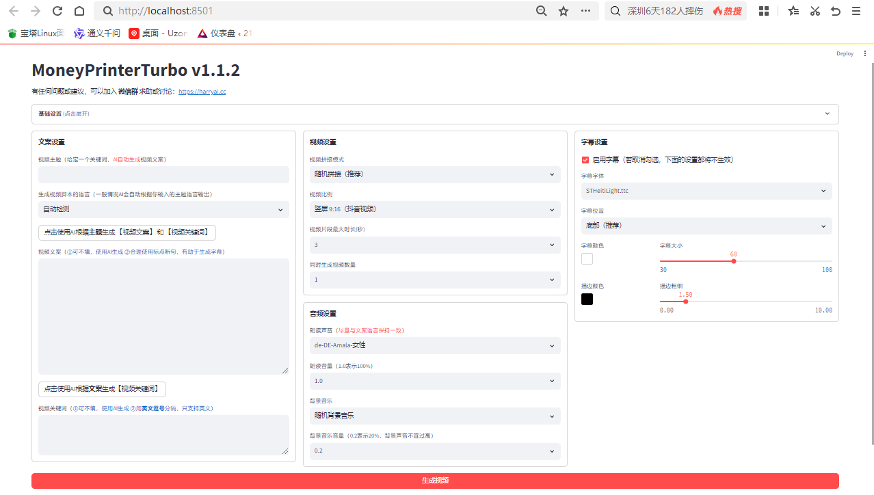The width and height of the screenshot is (874, 495).
Task: Open the zoom magnifier icon in address bar
Action: pyautogui.click(x=541, y=11)
